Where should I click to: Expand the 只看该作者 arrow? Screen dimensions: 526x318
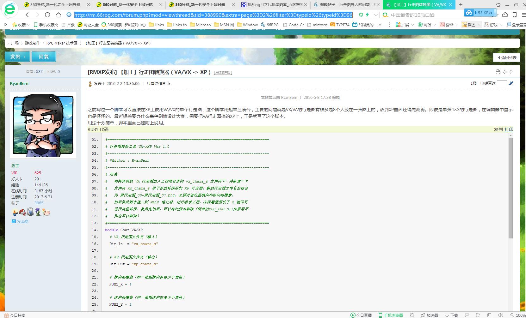[170, 84]
